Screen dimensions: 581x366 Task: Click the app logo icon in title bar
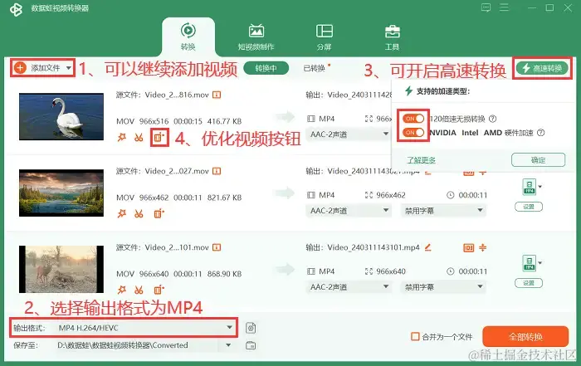pyautogui.click(x=17, y=9)
